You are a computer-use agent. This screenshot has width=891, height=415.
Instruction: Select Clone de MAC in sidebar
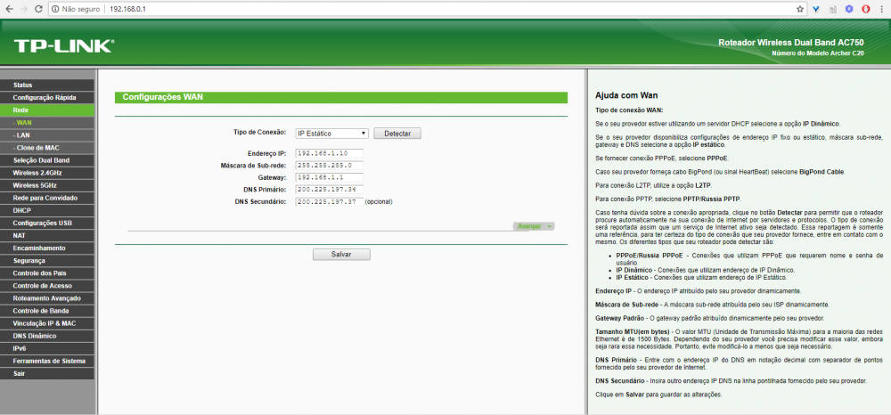37,147
